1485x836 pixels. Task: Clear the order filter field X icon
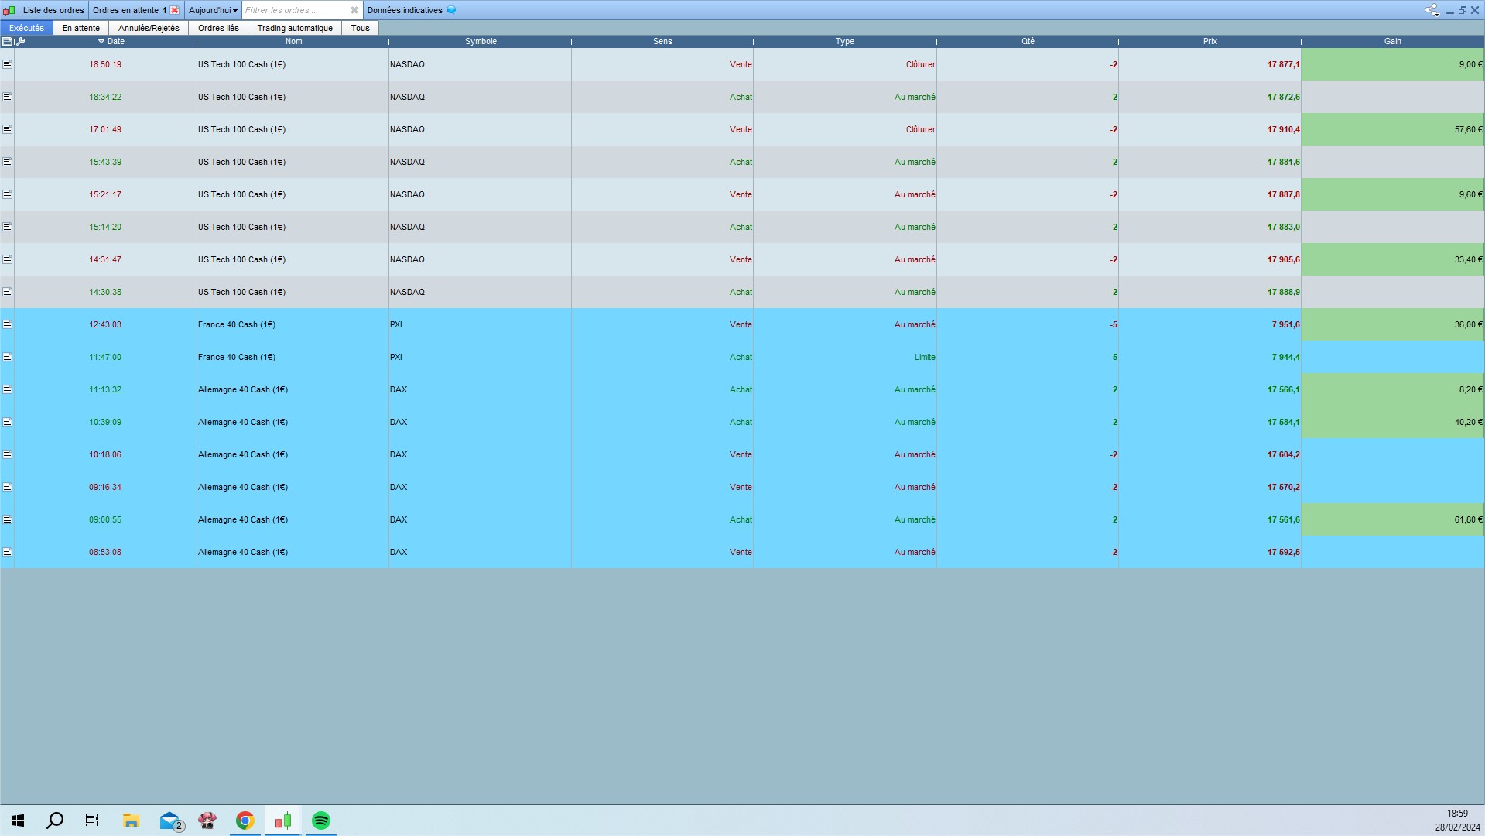pyautogui.click(x=354, y=10)
